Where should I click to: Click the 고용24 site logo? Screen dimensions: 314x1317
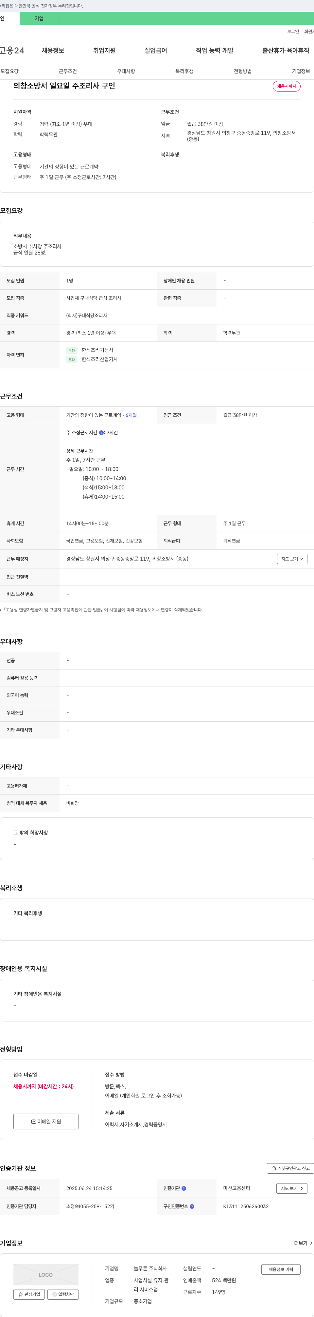coord(12,50)
